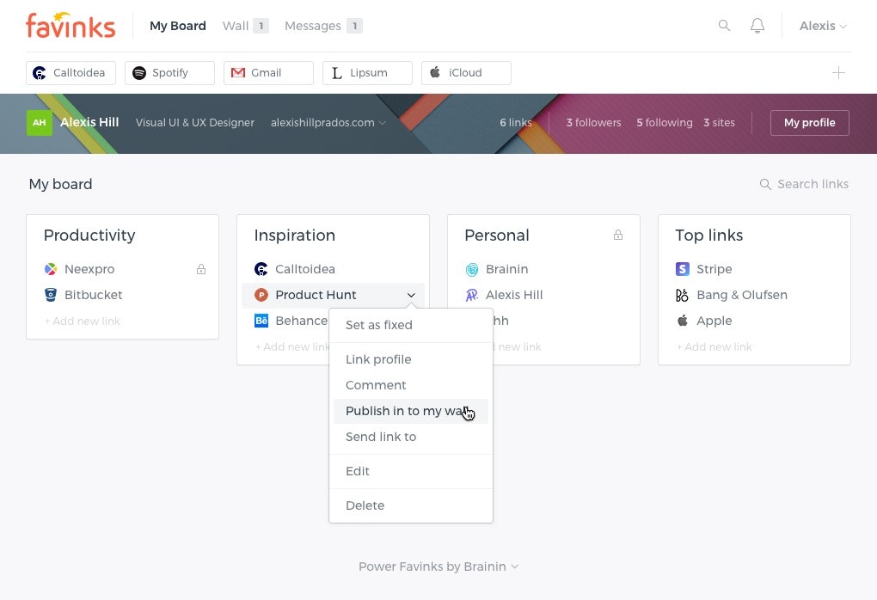Image resolution: width=877 pixels, height=600 pixels.
Task: Click the Search links magnifier icon
Action: click(765, 184)
